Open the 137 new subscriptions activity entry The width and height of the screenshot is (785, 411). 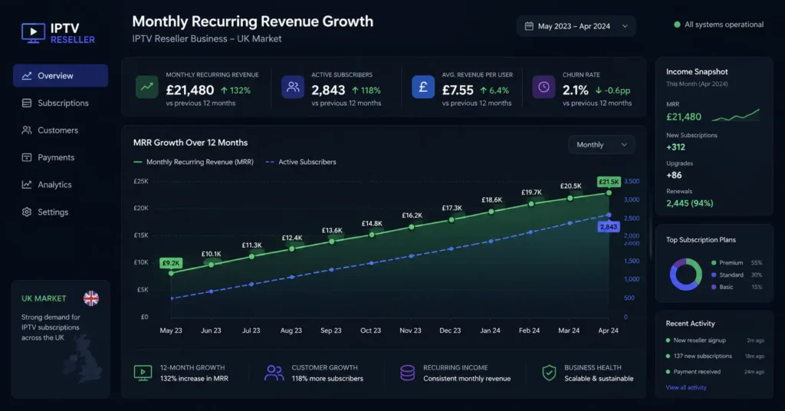pyautogui.click(x=715, y=356)
